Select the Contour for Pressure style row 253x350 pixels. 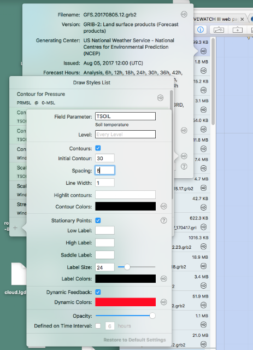[x=89, y=98]
